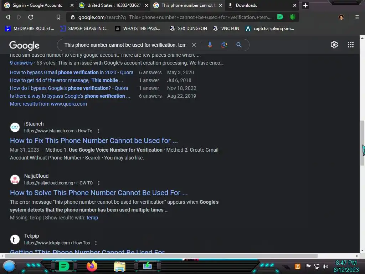Click the volume speaker tray icon
Viewport: 365px width, 274px height.
325,266
